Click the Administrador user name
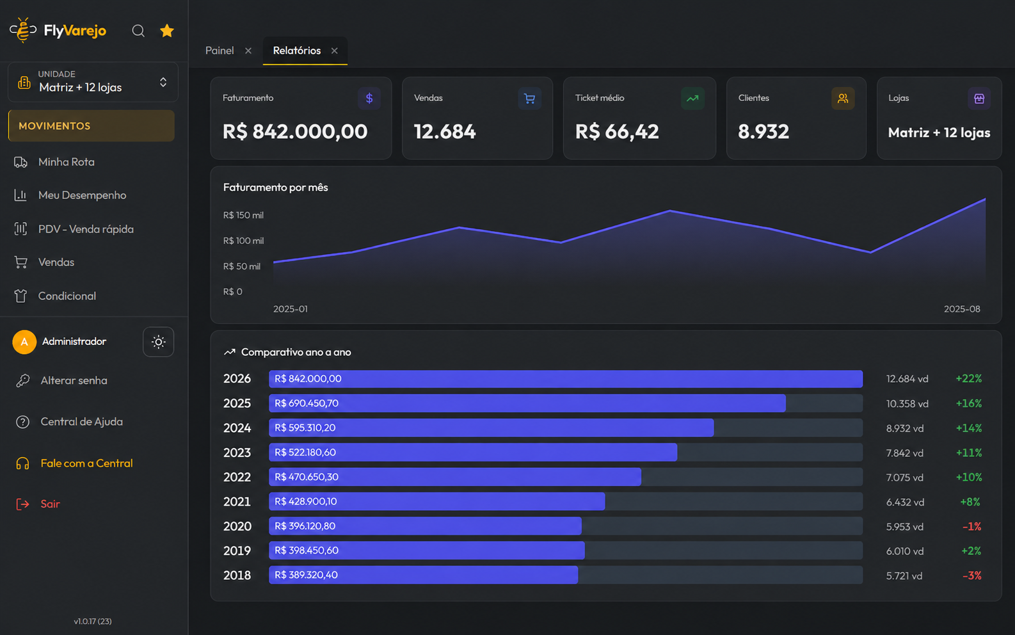Image resolution: width=1015 pixels, height=635 pixels. coord(74,342)
